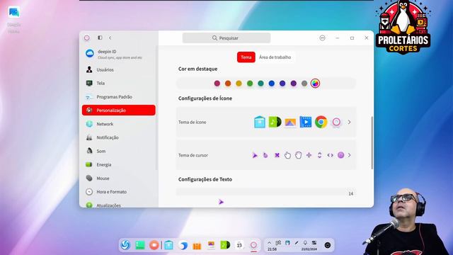The height and width of the screenshot is (255, 453).
Task: Choose the teal accent color
Action: click(x=260, y=84)
